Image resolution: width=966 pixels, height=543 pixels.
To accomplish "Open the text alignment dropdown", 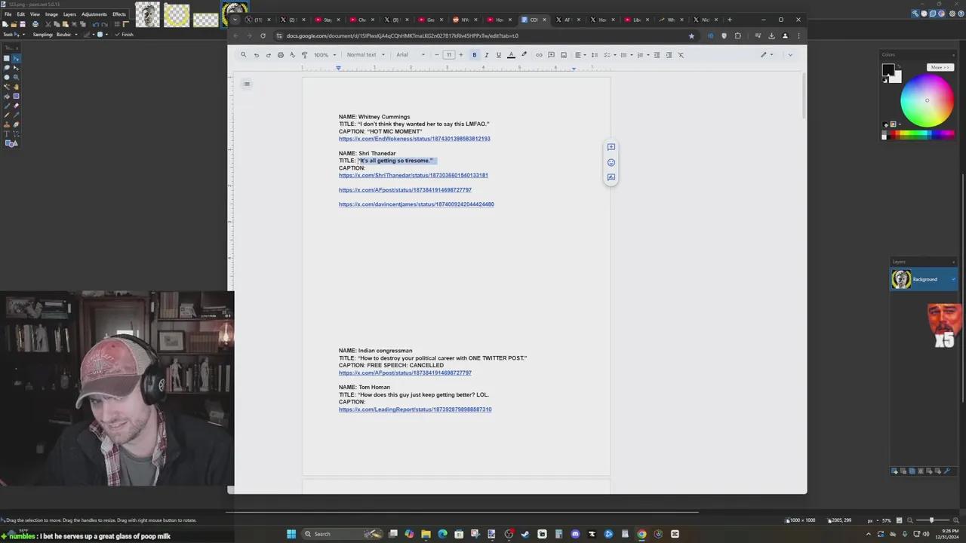I will point(580,54).
